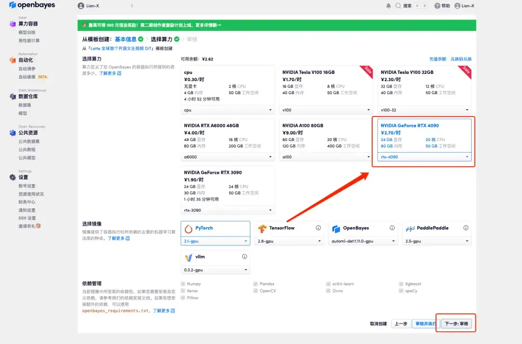Select the NVIDIA A100 80GB compute card
The image size is (522, 344).
pos(324,135)
